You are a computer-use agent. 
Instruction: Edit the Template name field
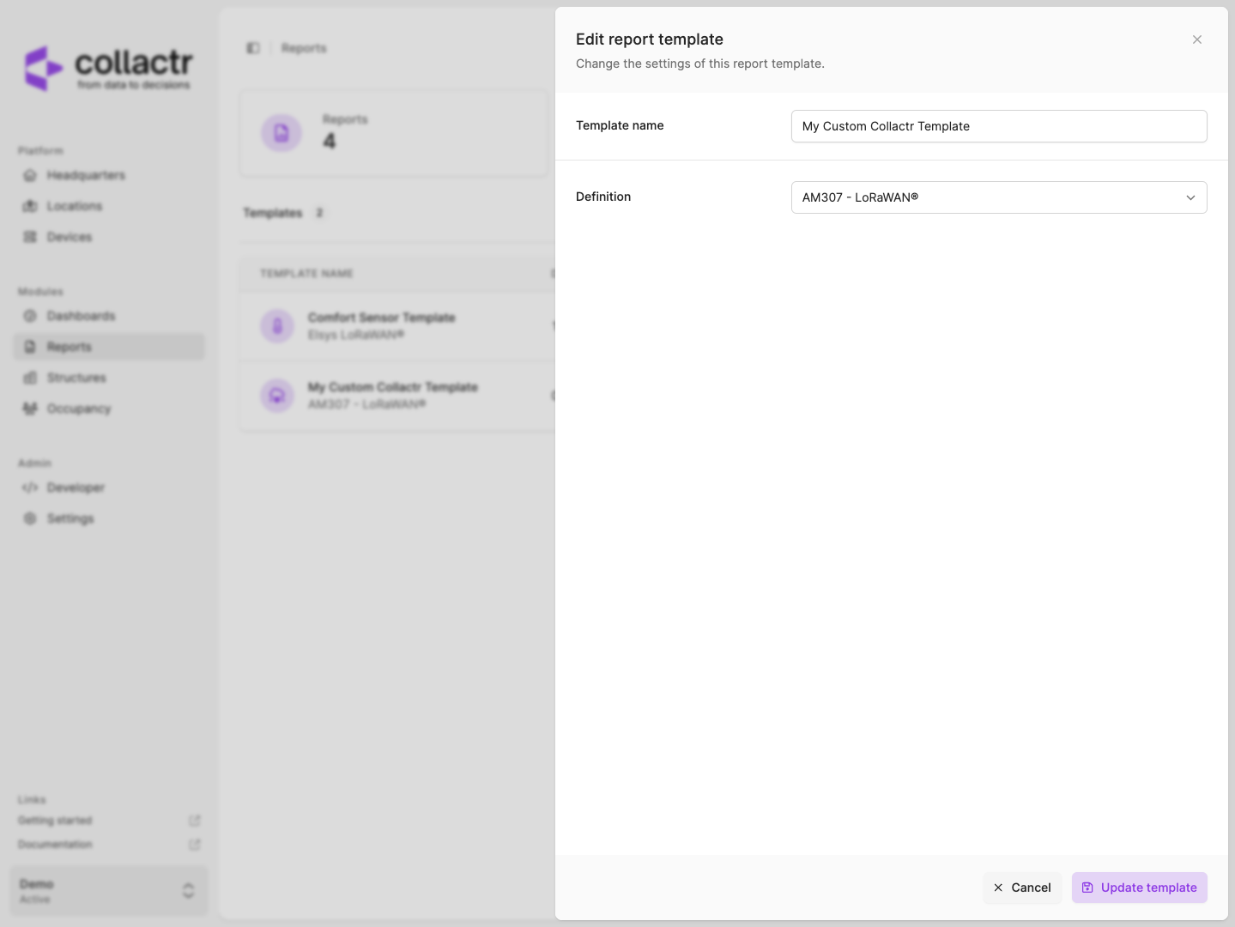point(999,126)
